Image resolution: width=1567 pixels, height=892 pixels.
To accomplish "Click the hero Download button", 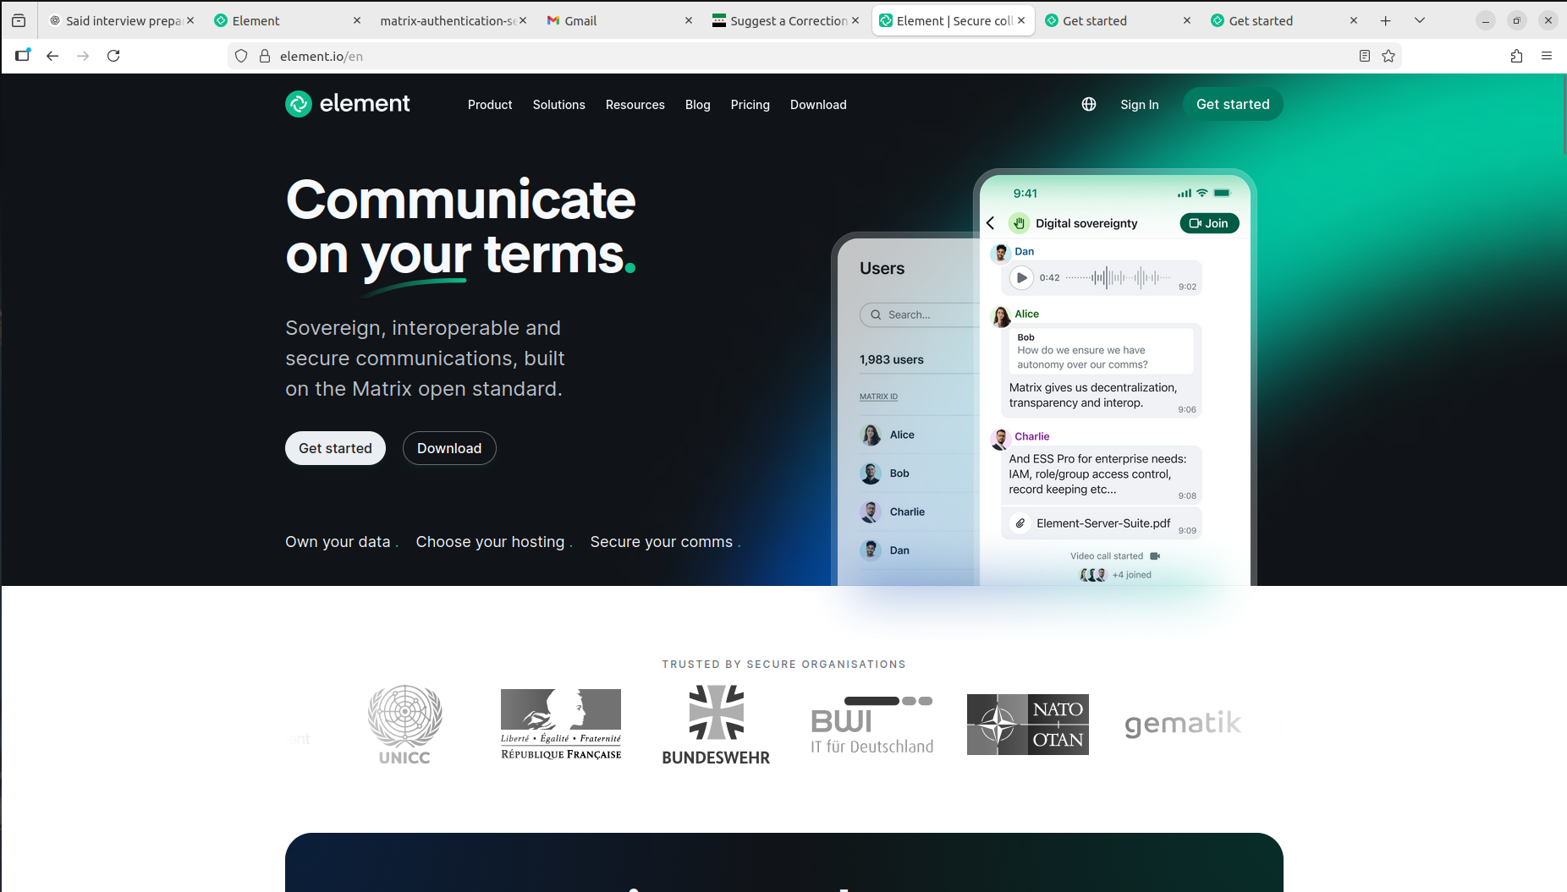I will coord(448,448).
